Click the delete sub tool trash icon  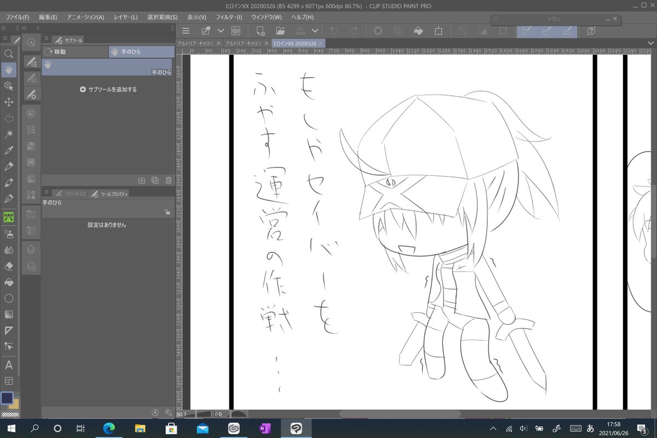pos(169,180)
